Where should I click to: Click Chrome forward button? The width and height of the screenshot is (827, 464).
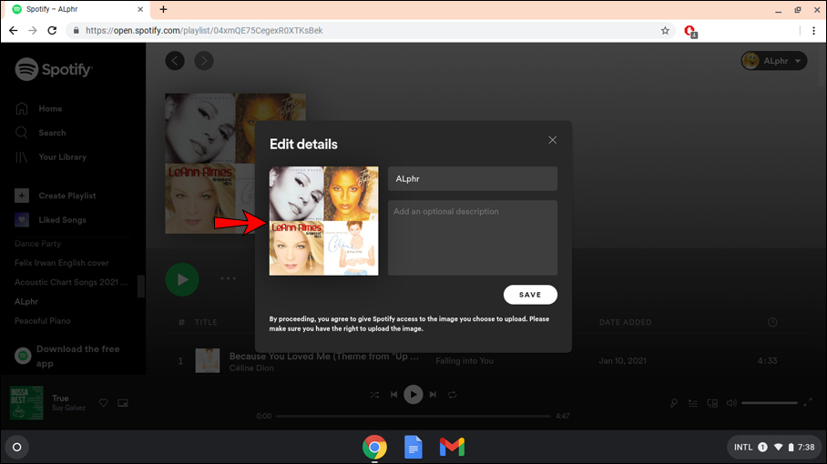(x=33, y=31)
